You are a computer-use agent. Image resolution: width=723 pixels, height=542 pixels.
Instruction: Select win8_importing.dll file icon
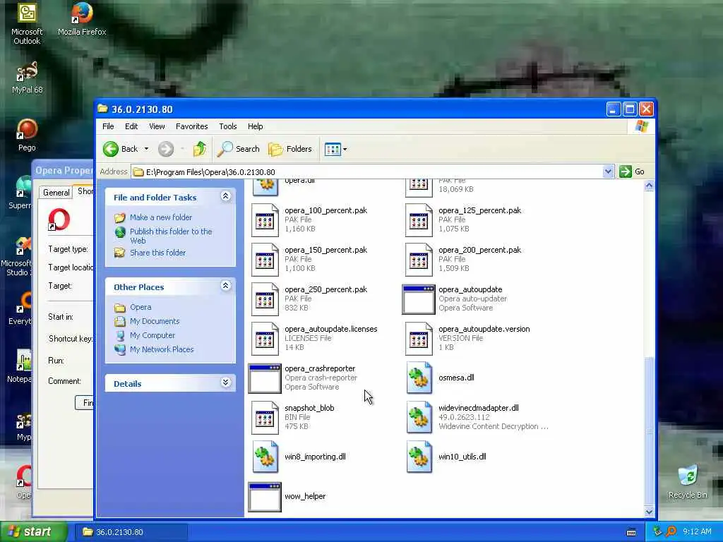tap(265, 457)
